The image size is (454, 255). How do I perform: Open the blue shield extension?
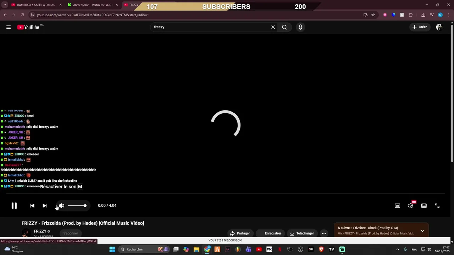coord(393,15)
